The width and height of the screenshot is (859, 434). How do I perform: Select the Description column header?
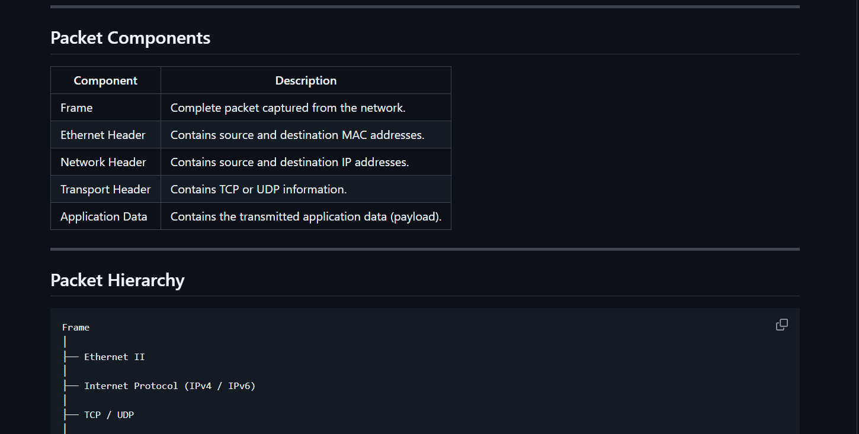coord(306,80)
